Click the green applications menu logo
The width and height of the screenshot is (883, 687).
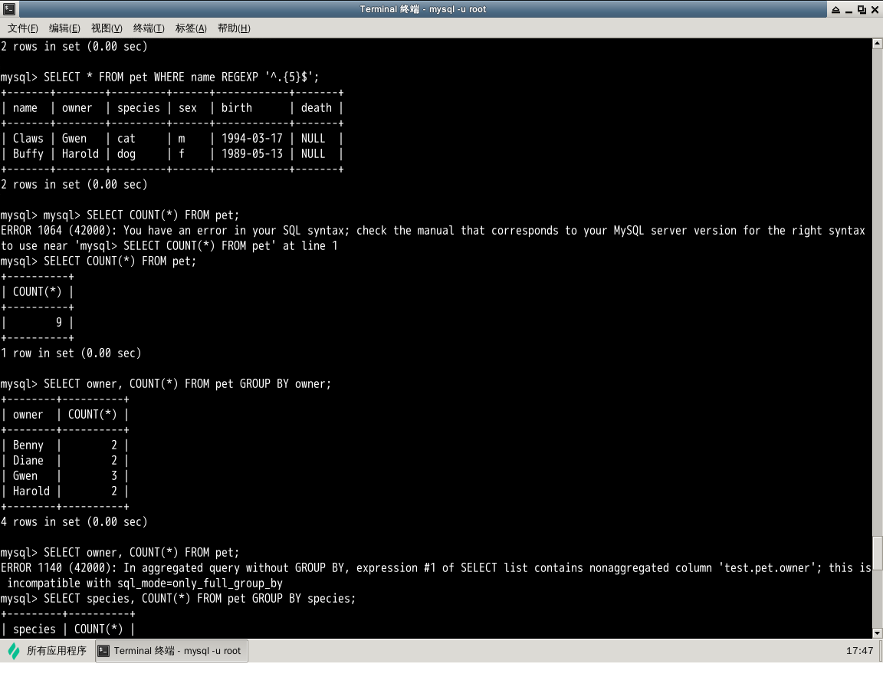click(x=14, y=651)
